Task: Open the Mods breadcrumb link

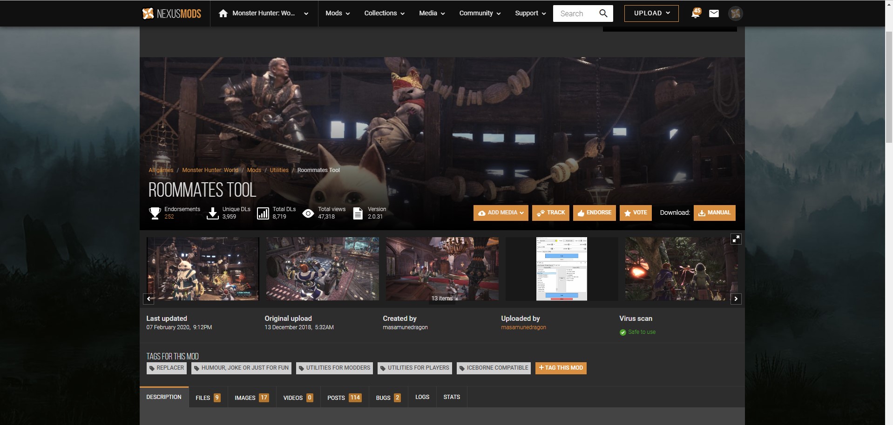Action: (254, 170)
